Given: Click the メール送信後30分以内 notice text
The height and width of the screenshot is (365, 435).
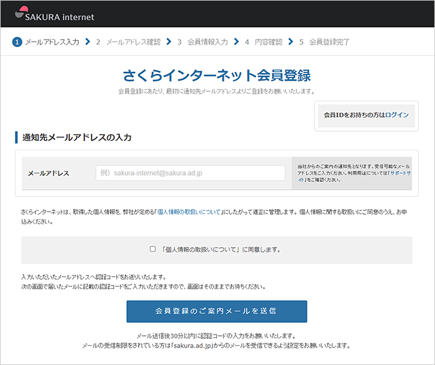Looking at the screenshot, I should point(216,336).
